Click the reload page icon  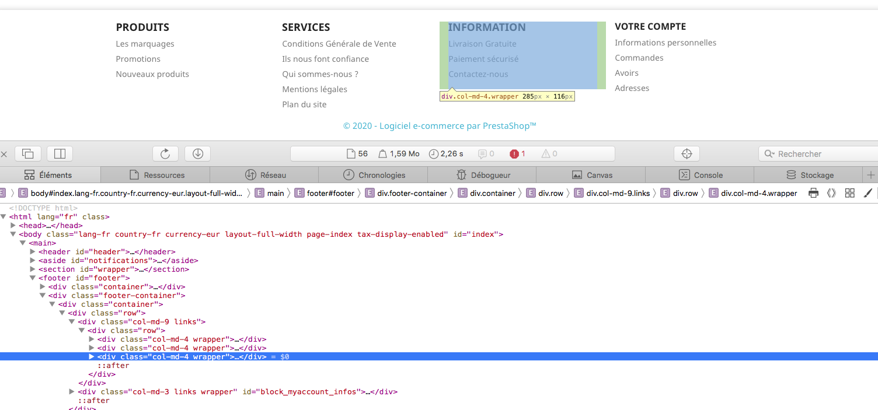click(x=165, y=153)
